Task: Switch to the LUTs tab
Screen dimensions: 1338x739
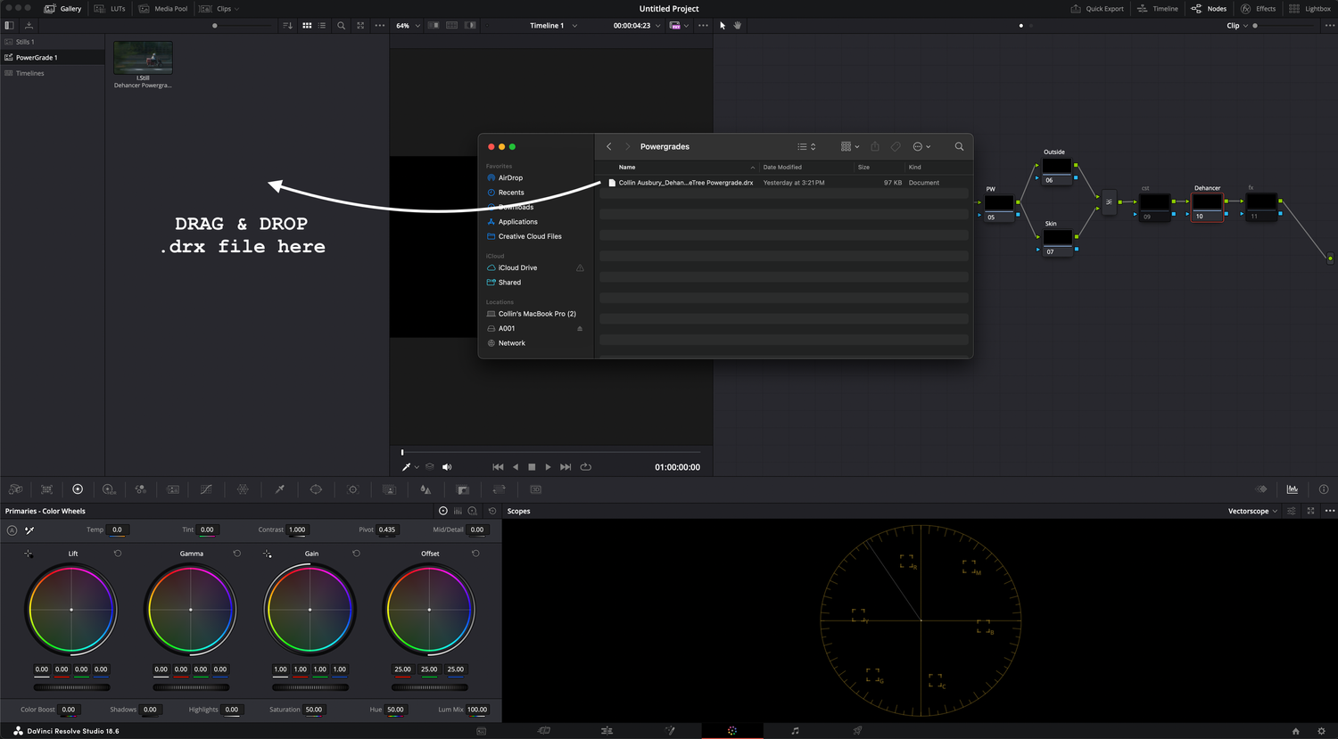Action: (x=110, y=8)
